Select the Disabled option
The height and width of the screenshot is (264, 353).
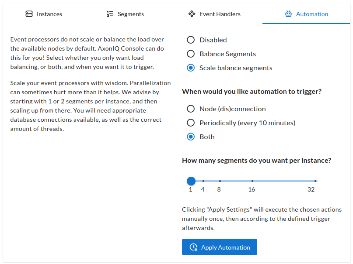coord(191,40)
